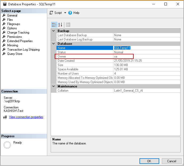Image resolution: width=184 pixels, height=166 pixels.
Task: Click the wrench icon beside Options
Action: 4,28
